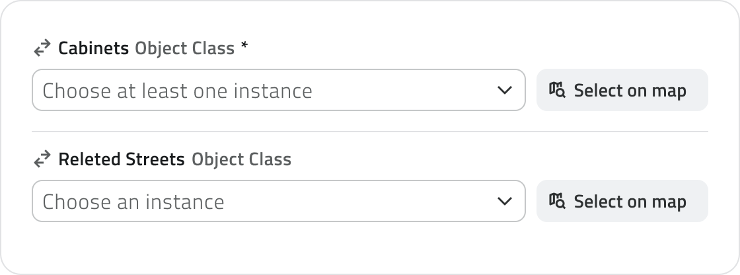The height and width of the screenshot is (275, 740).
Task: Click the "Cabinets" field label
Action: (93, 48)
